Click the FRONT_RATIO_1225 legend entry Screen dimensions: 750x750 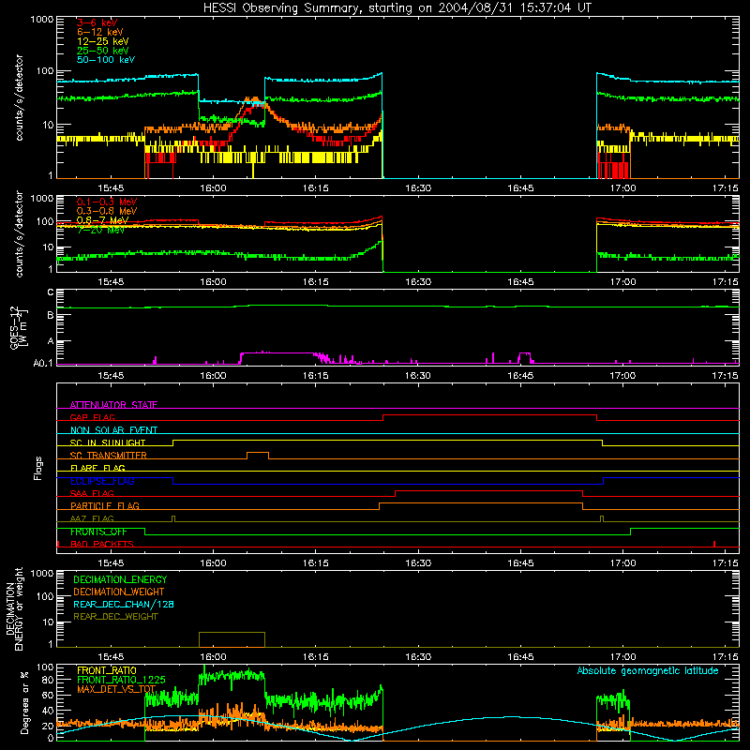click(x=121, y=680)
